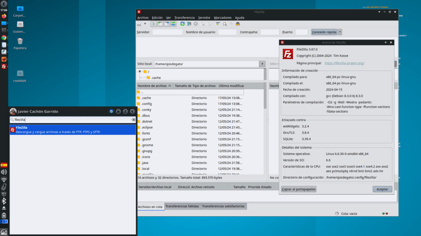Screen dimensions: 421x236
Task: Open Site Manager dropdown arrow in toolbar
Action: point(145,24)
